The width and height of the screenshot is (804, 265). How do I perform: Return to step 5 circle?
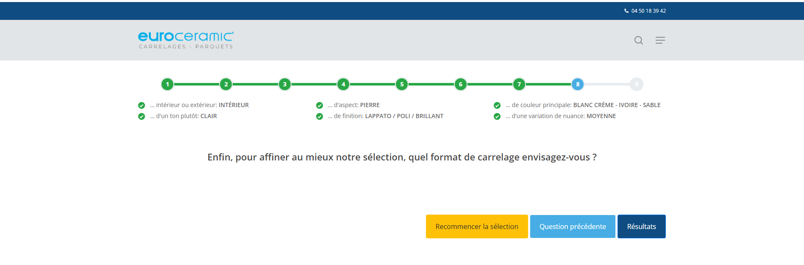pos(402,84)
